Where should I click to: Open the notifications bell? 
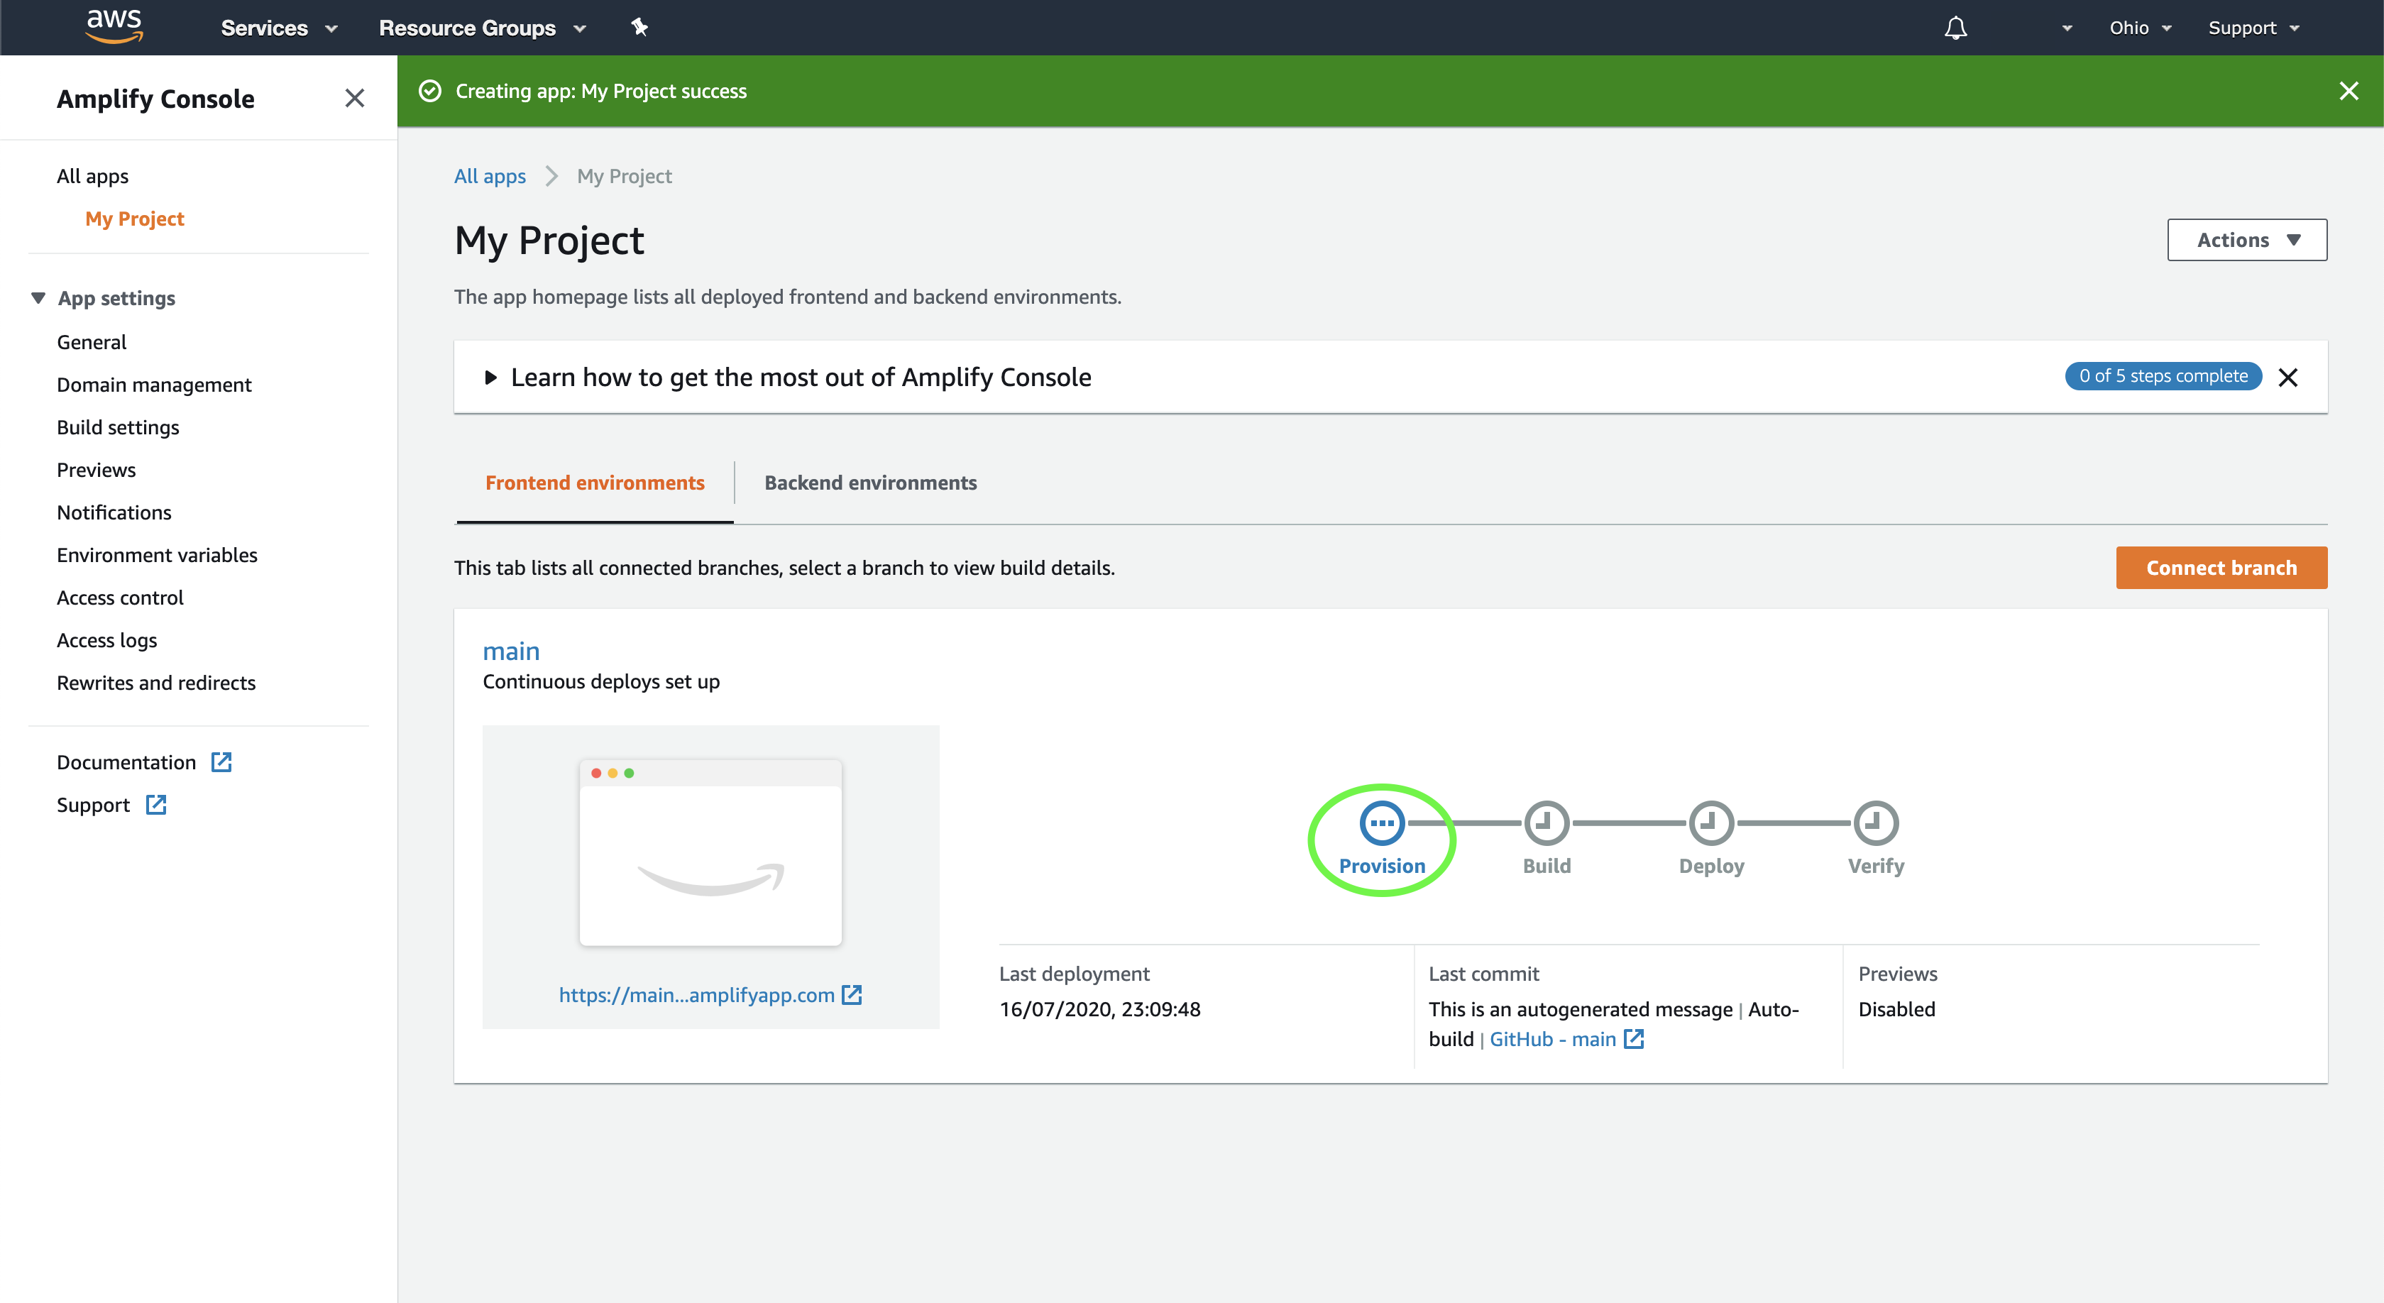point(1955,28)
